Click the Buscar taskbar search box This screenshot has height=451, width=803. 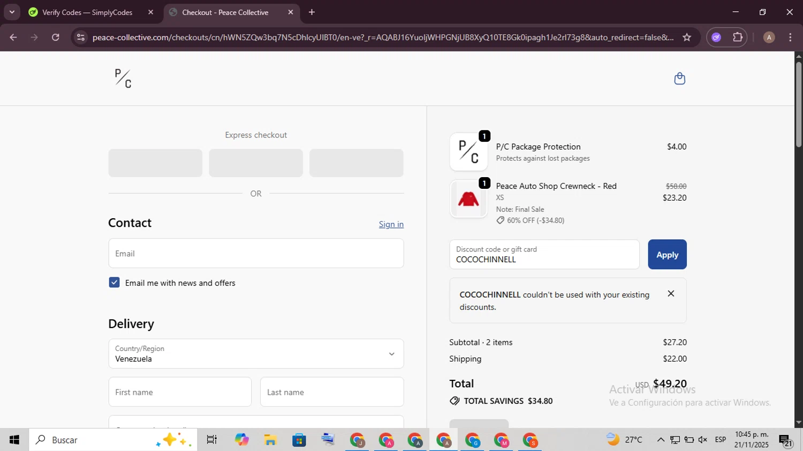coord(113,440)
